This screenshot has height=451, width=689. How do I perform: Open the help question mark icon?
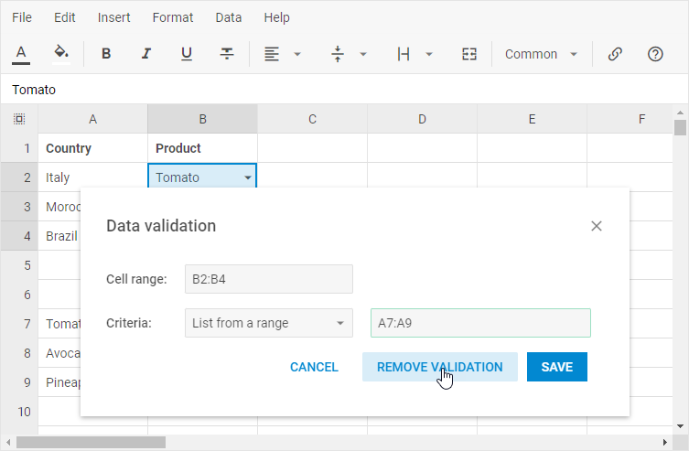[655, 54]
